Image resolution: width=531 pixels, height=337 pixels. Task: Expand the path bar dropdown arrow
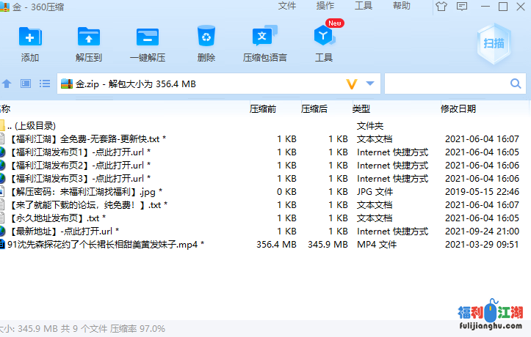(370, 84)
